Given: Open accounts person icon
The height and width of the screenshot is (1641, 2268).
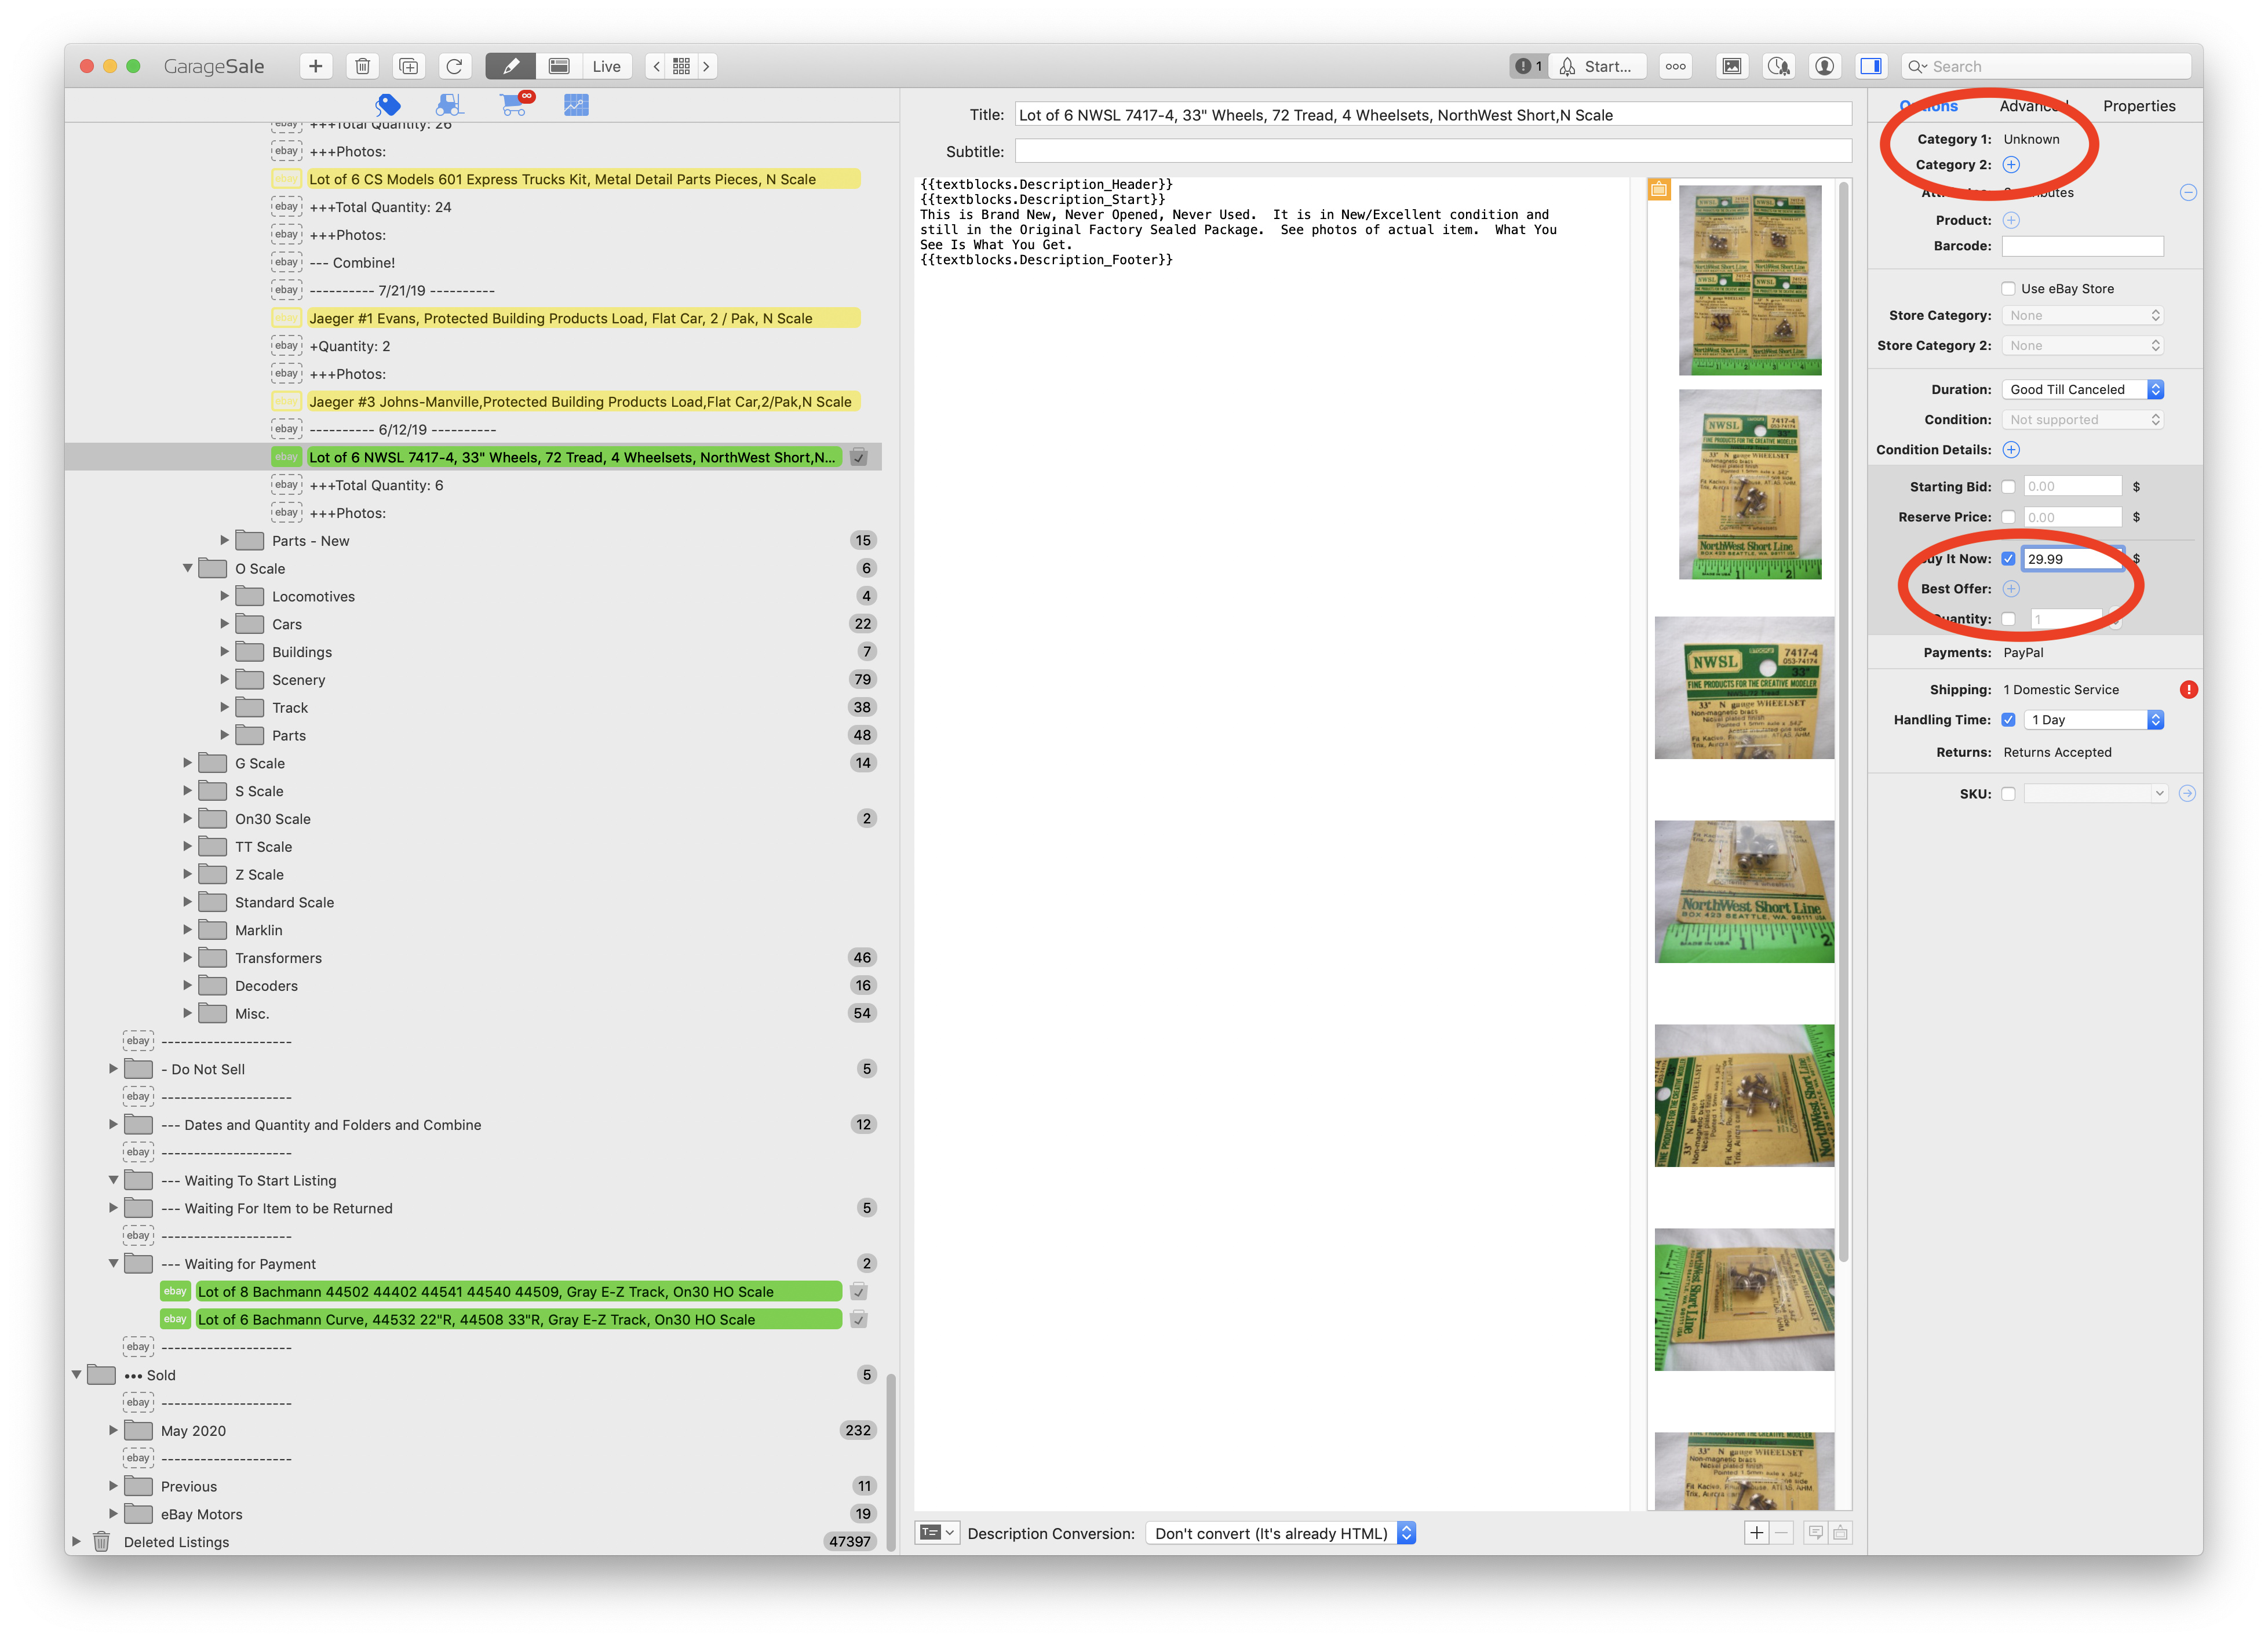Looking at the screenshot, I should coord(1825,66).
